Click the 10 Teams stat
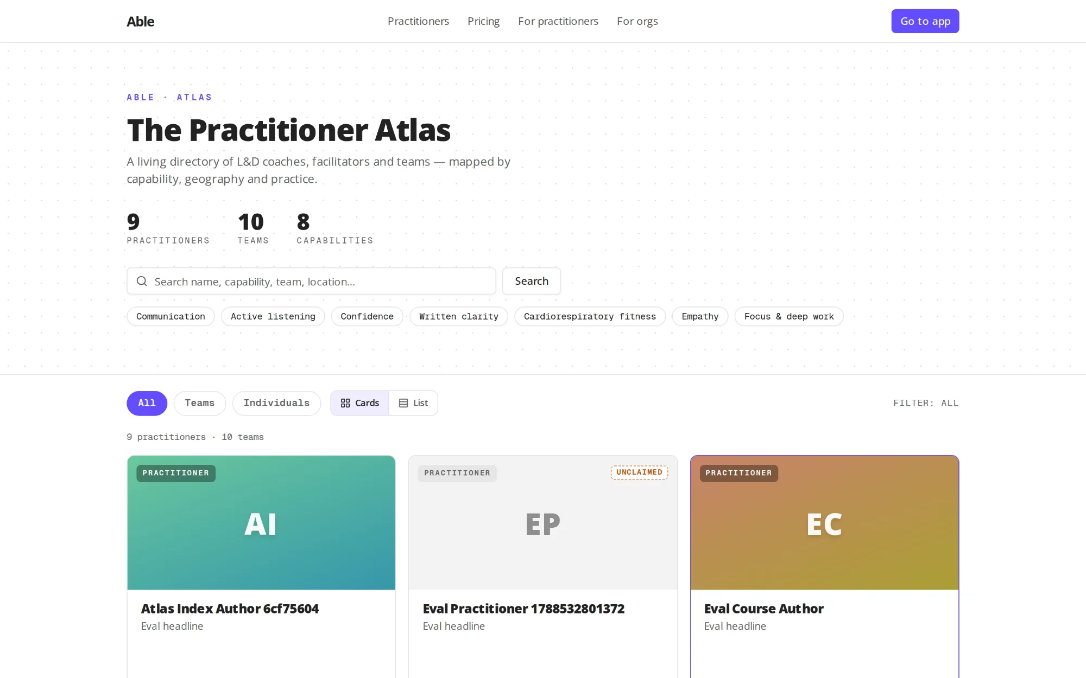 tap(253, 228)
